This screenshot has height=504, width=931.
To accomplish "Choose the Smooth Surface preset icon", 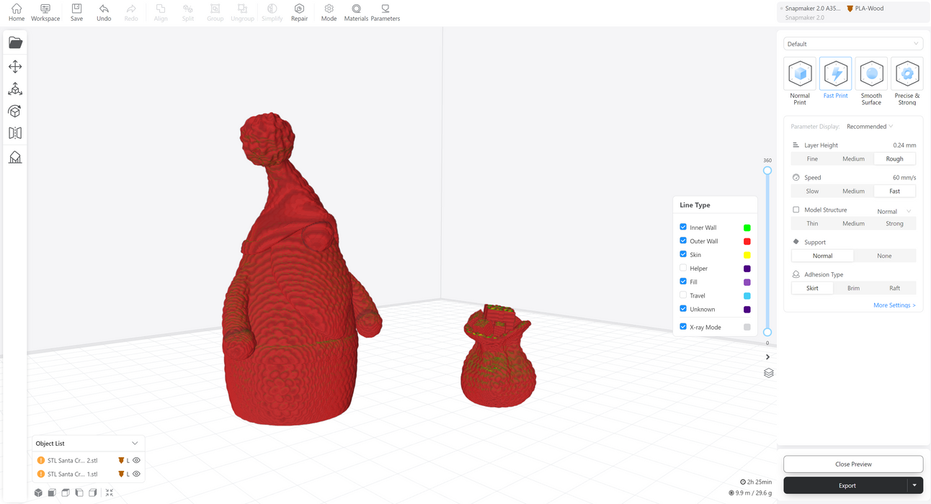I will pos(871,74).
